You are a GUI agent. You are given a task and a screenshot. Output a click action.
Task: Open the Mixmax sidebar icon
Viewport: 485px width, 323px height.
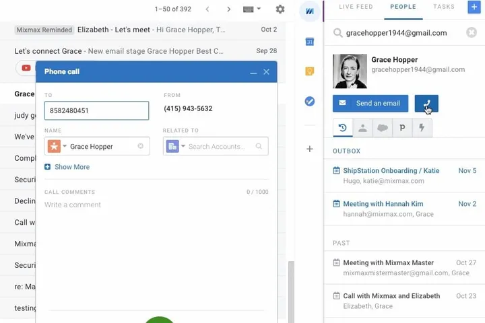310,11
